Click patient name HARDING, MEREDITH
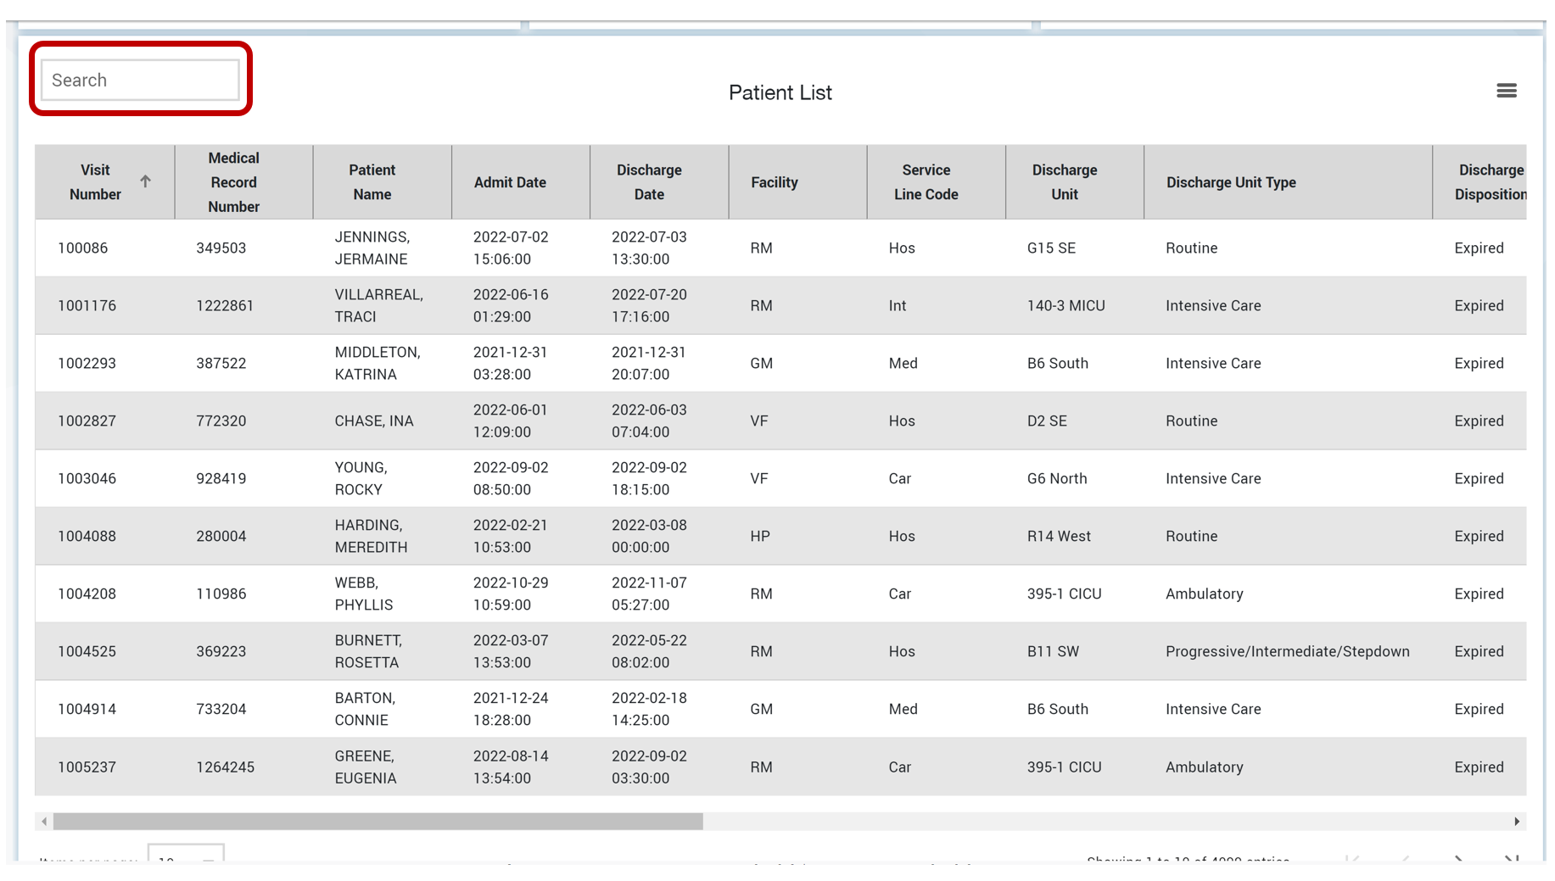The image size is (1555, 881). pos(372,537)
